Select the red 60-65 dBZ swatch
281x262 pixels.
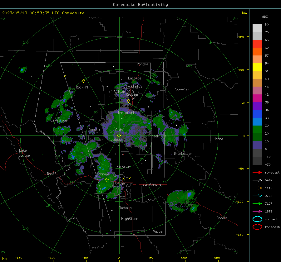(x=257, y=44)
